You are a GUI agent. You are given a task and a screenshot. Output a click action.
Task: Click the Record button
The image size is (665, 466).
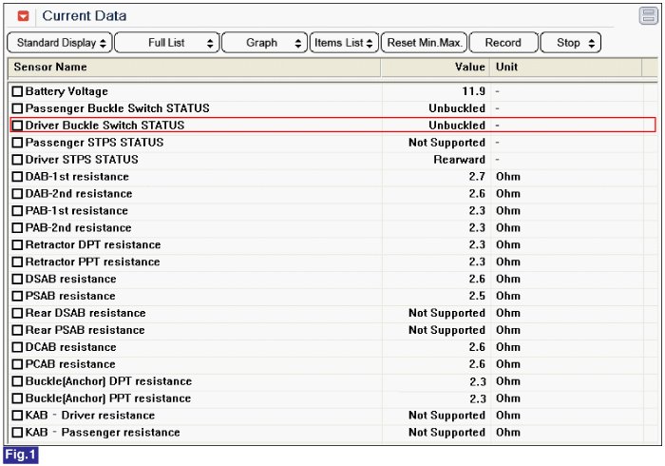click(x=503, y=43)
